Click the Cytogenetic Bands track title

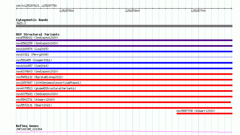click(x=32, y=20)
